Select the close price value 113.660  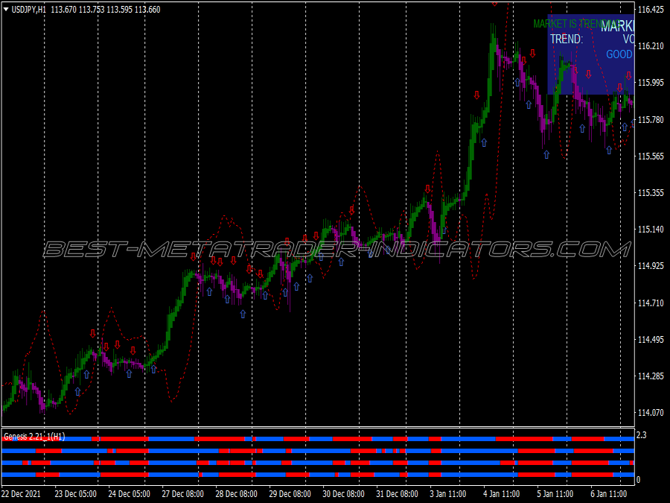[147, 10]
